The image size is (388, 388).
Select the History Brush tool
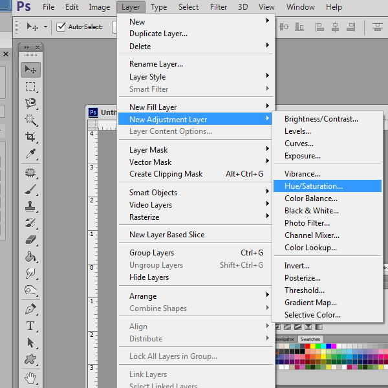pyautogui.click(x=30, y=223)
